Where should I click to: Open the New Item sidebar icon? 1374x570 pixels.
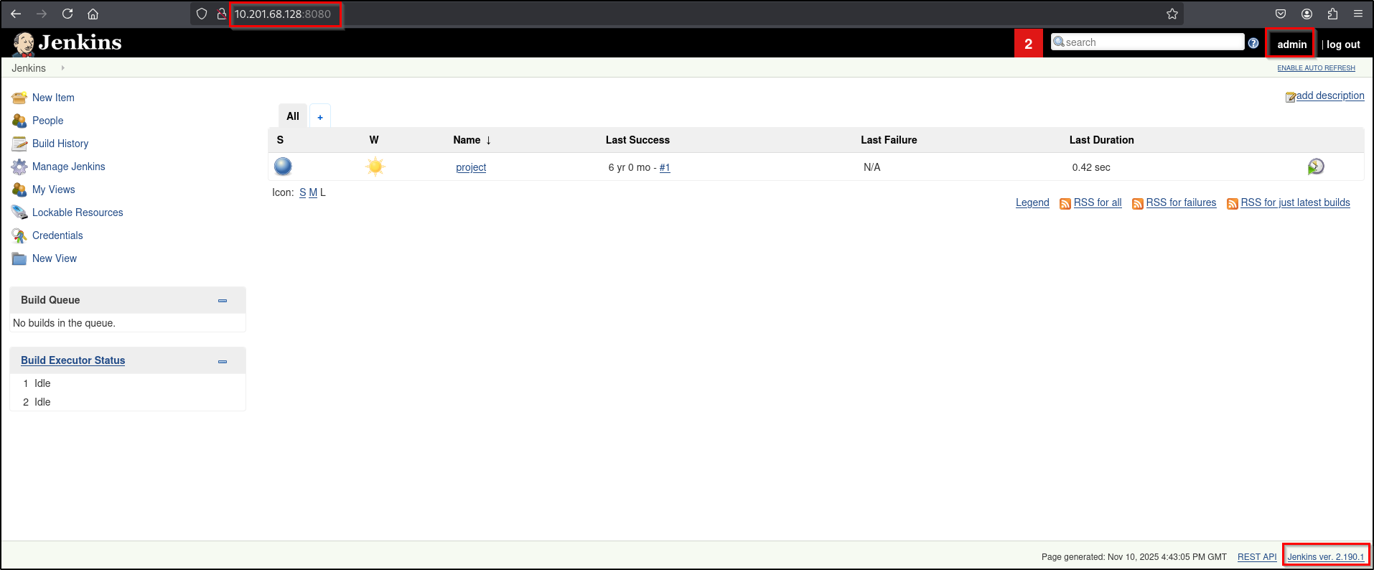19,98
